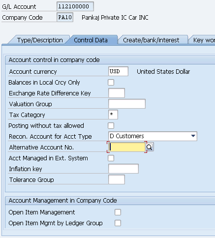Click the Valuation Group input box

127,104
